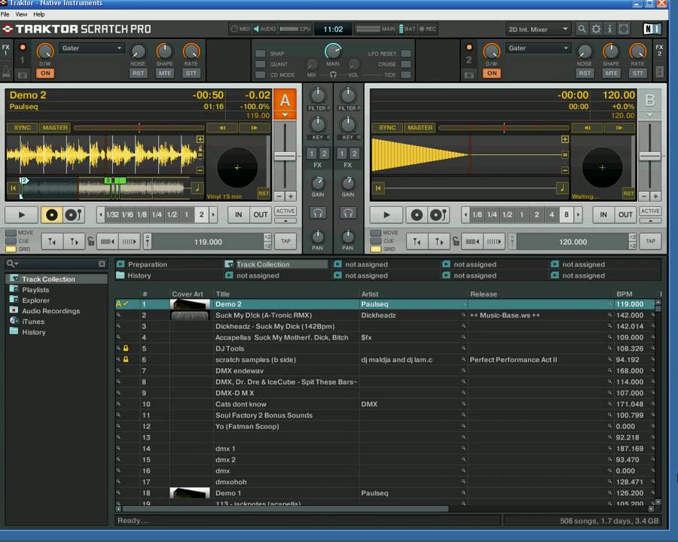Set Deck B loop size to 4
Viewport: 678px width, 542px height.
(x=551, y=215)
